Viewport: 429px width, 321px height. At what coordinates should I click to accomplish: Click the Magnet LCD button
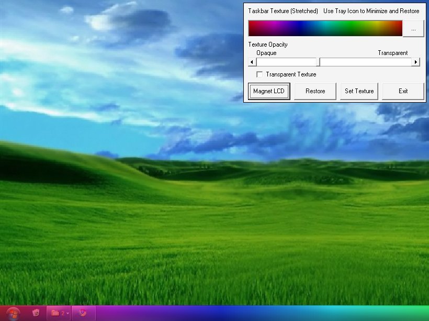pyautogui.click(x=269, y=91)
